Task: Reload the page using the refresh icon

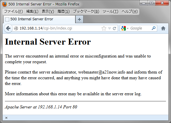Action: click(114, 28)
